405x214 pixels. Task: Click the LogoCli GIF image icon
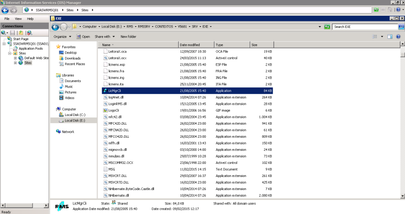click(x=105, y=110)
